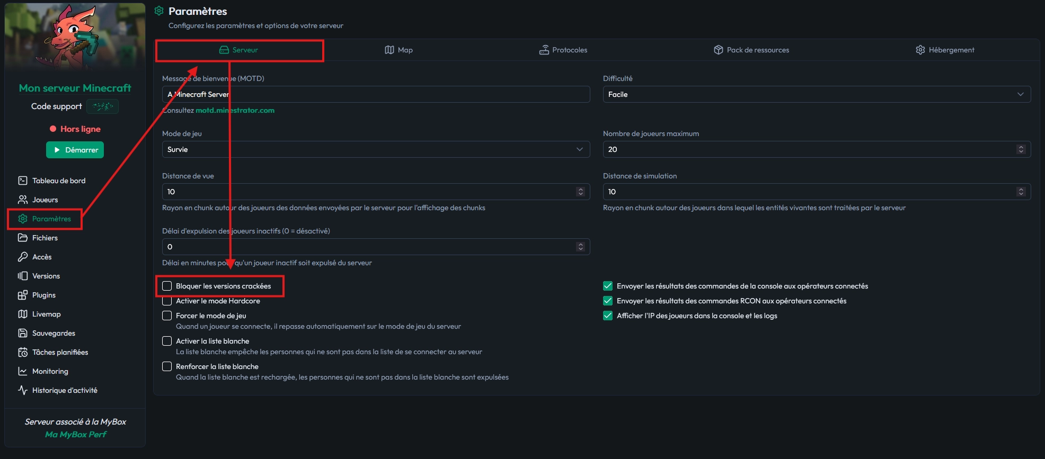Toggle Activer le mode Hardcore checkbox
The image size is (1045, 459).
pyautogui.click(x=167, y=301)
